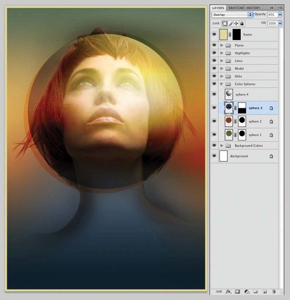Toggle visibility of Color Spheres group
The image size is (290, 300).
click(x=214, y=84)
